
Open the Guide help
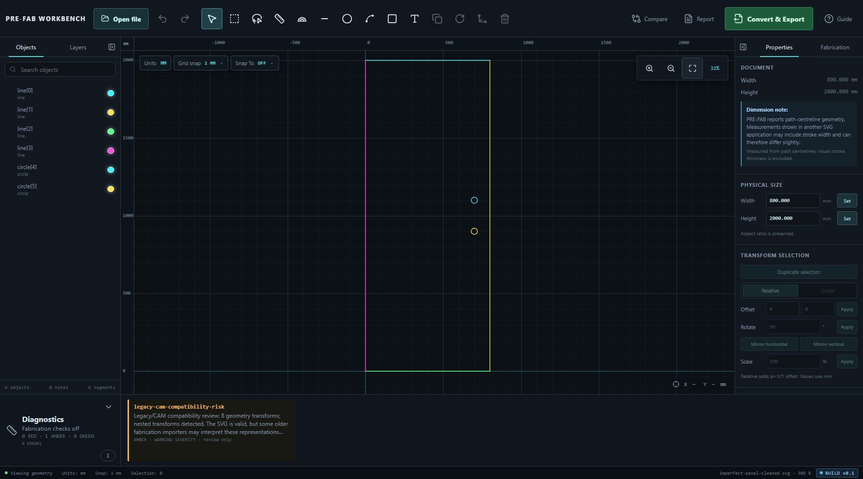pos(838,19)
